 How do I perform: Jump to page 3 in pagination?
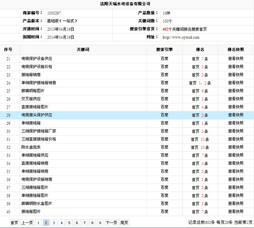coord(54,222)
